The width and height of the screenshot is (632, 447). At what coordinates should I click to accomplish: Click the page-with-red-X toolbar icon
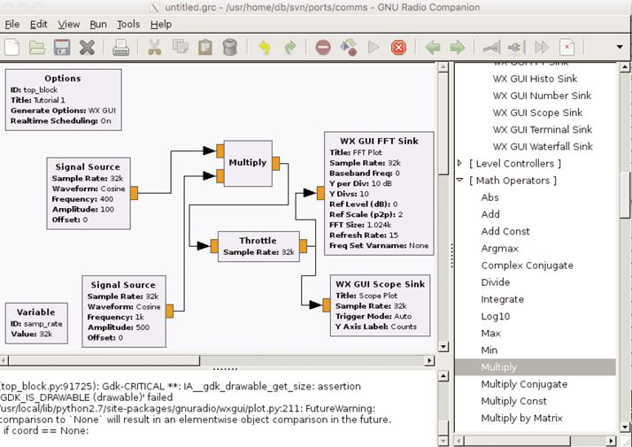pyautogui.click(x=566, y=47)
